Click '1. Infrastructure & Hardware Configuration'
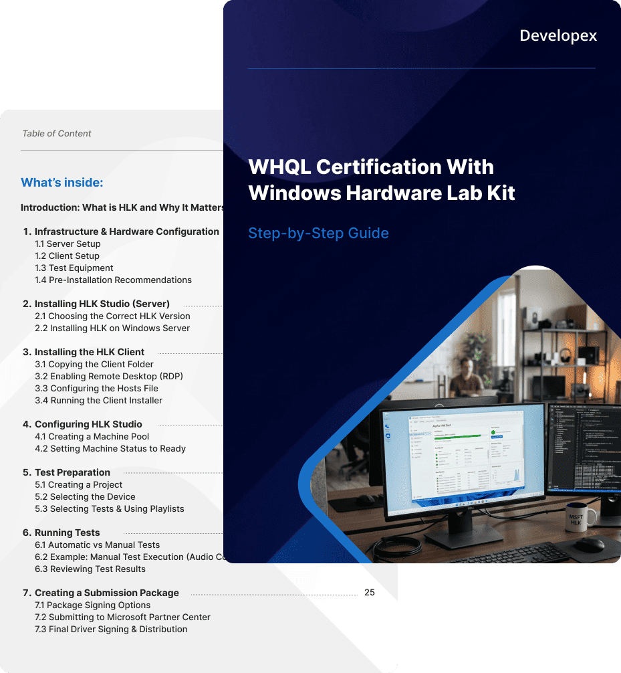 tap(121, 231)
